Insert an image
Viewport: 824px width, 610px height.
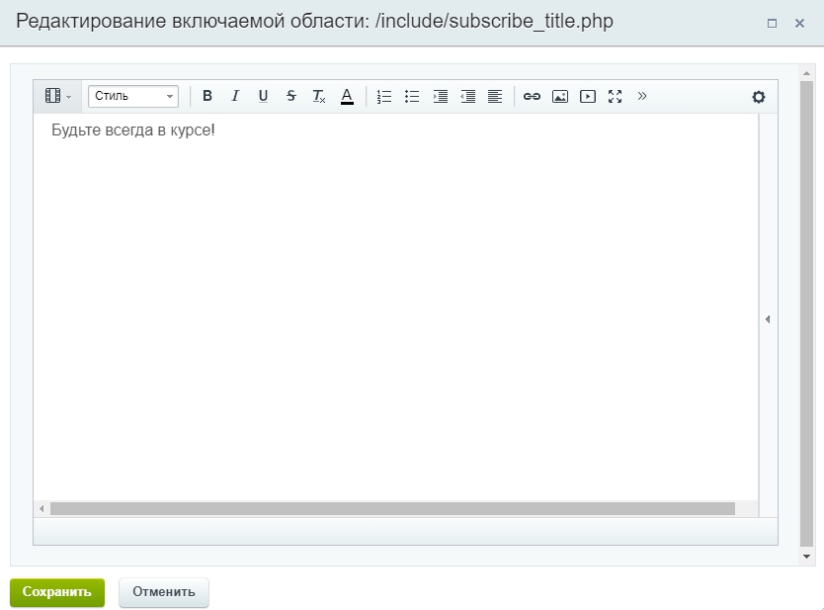tap(559, 96)
